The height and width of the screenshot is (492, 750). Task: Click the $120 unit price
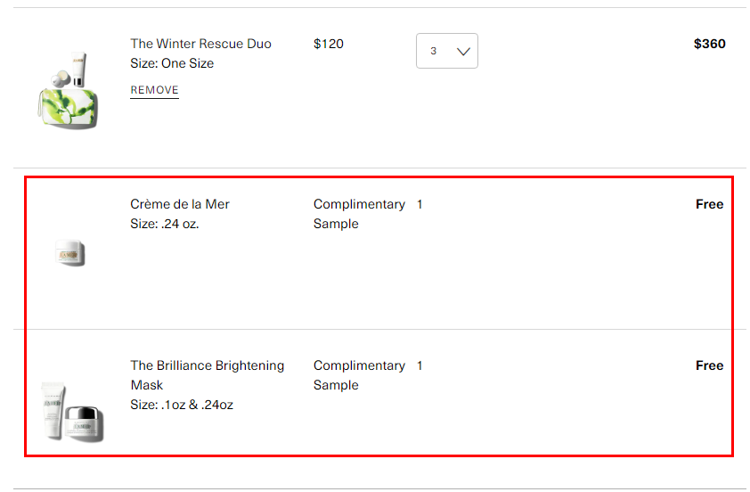[329, 44]
